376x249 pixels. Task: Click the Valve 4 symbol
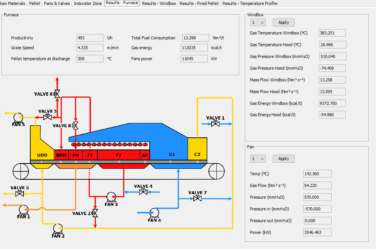point(143,192)
